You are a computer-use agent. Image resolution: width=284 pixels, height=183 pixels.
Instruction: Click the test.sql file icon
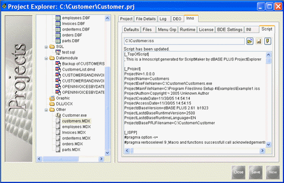pyautogui.click(x=58, y=52)
